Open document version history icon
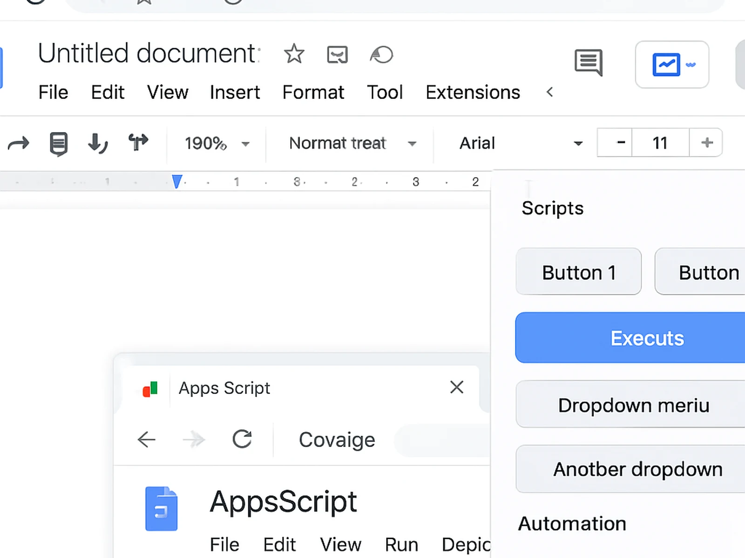Image resolution: width=745 pixels, height=558 pixels. [x=381, y=54]
